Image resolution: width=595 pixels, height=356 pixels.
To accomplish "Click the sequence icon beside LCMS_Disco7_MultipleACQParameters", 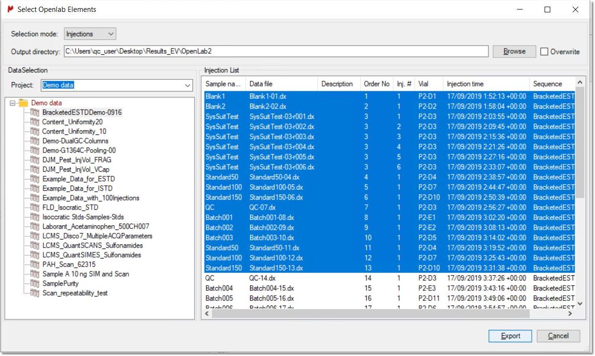I will [35, 236].
